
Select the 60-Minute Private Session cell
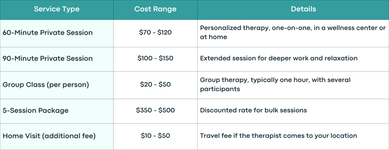[x=57, y=33]
